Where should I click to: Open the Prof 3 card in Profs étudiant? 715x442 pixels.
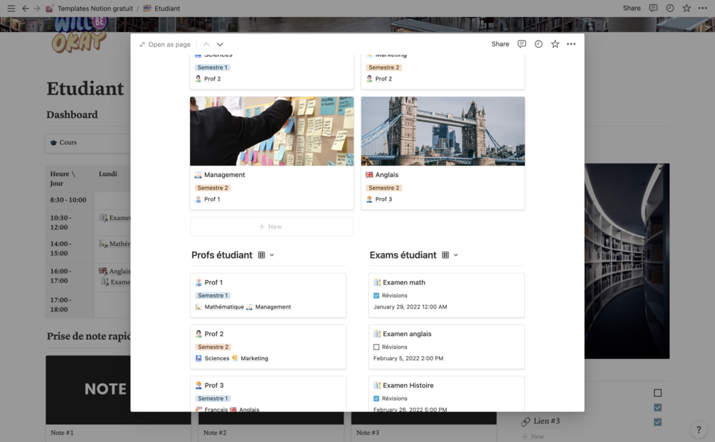tap(268, 394)
